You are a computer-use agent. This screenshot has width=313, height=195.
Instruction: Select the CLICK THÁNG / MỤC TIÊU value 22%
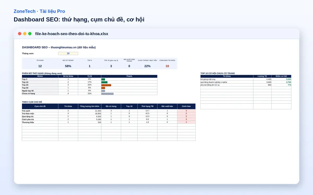point(147,66)
